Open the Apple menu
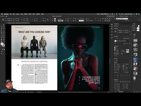The width and height of the screenshot is (141, 106). coord(2,14)
